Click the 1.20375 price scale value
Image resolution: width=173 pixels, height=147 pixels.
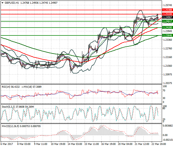(167, 83)
